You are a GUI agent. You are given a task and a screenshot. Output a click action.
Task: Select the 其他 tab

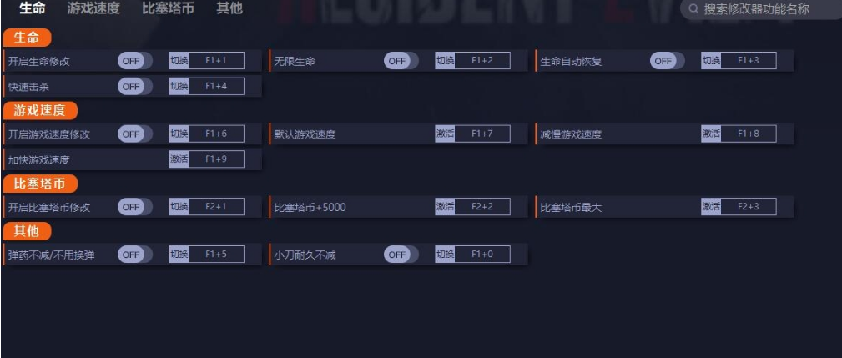tap(229, 9)
